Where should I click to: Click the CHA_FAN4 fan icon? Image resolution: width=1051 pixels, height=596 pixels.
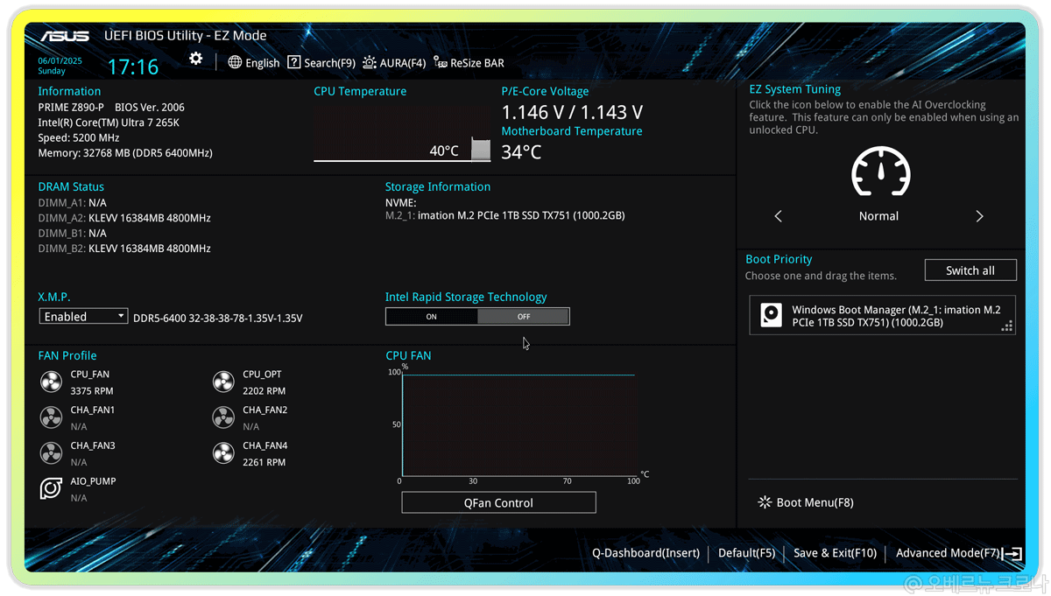click(x=223, y=453)
